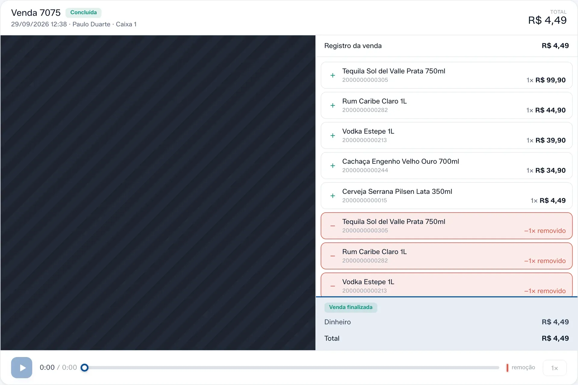The image size is (578, 385).
Task: Click removed label on red Tequila row
Action: (545, 231)
